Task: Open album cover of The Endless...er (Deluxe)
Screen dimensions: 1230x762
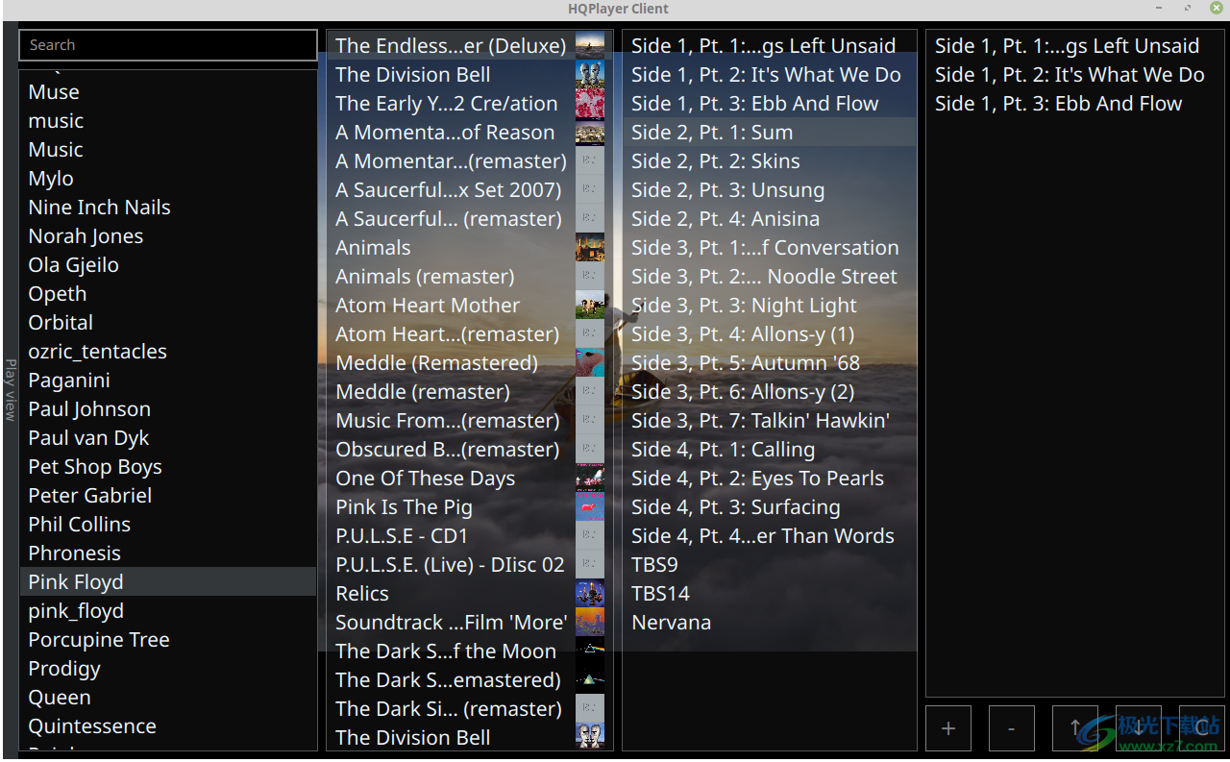Action: pyautogui.click(x=590, y=45)
